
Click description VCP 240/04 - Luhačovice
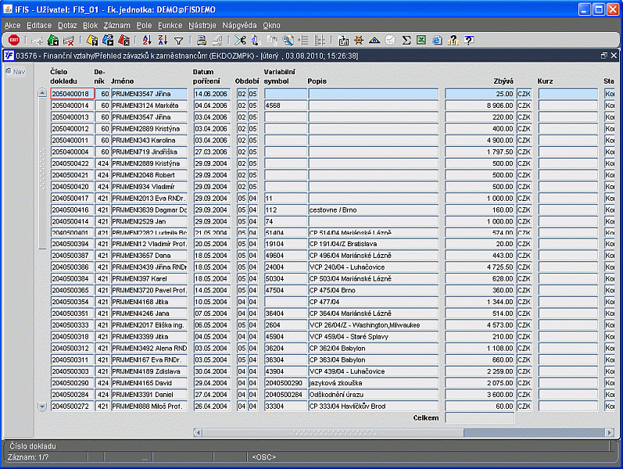pos(373,267)
